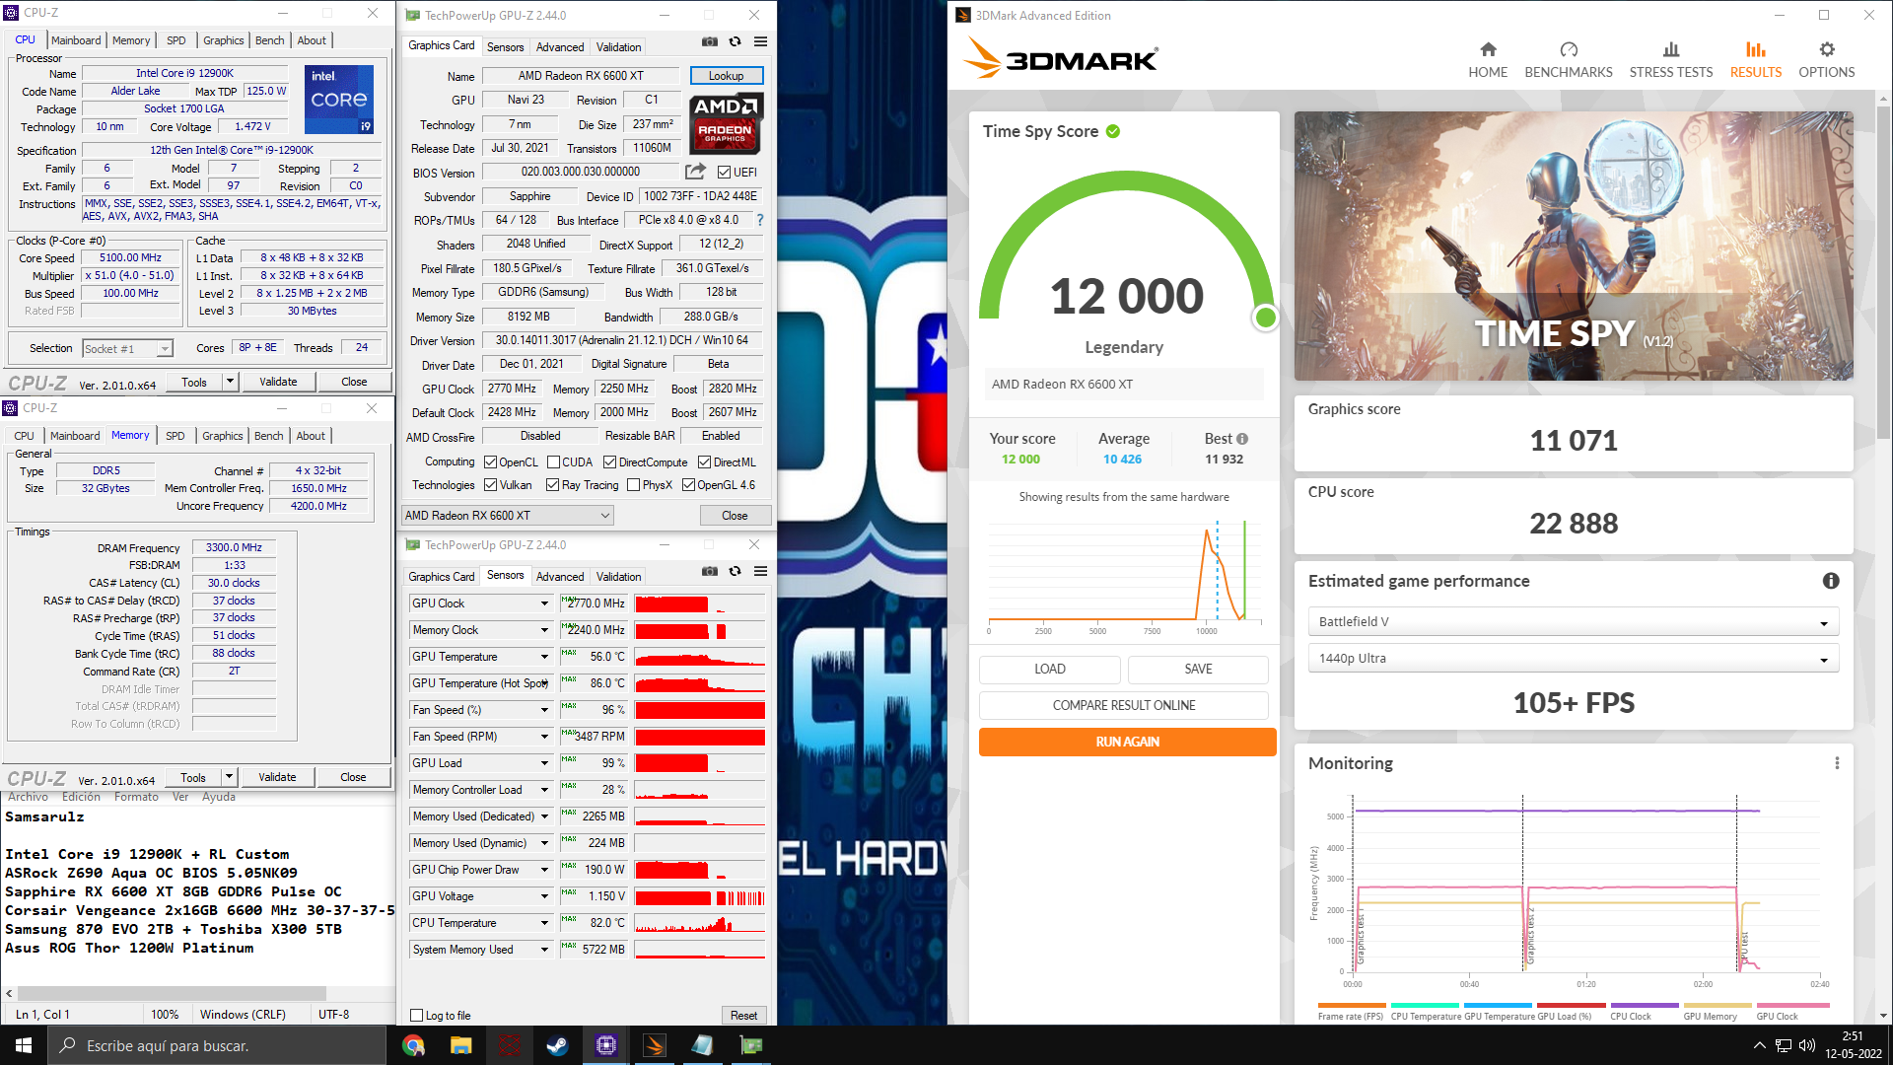The image size is (1893, 1065).
Task: Toggle DirectML checkbox
Action: click(704, 462)
